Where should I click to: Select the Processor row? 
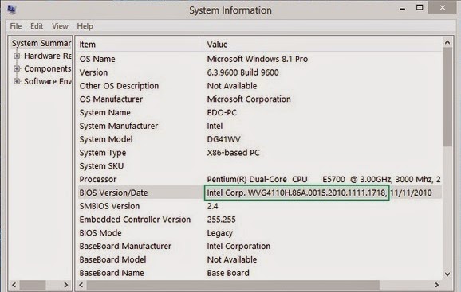(x=259, y=179)
